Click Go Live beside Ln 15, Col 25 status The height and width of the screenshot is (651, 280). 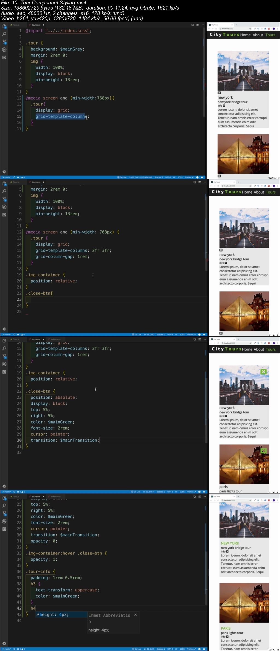122,177
